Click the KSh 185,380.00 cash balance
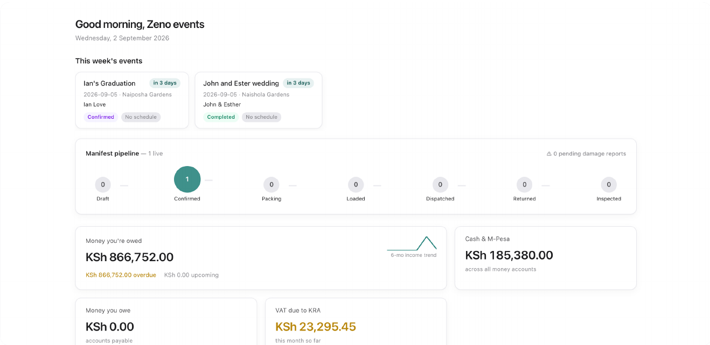 coord(509,255)
